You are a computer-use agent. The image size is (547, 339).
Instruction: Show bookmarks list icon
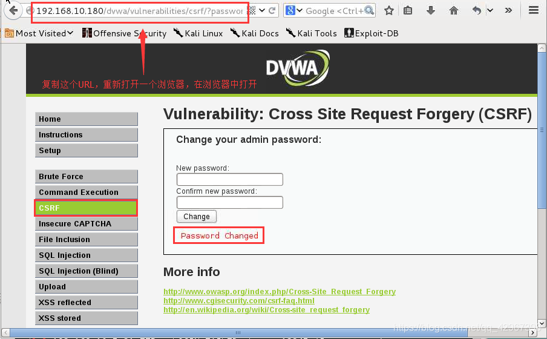coord(408,10)
